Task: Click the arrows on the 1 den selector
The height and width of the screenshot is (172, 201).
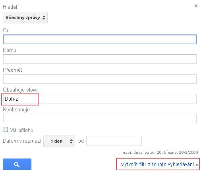Action: [x=71, y=141]
